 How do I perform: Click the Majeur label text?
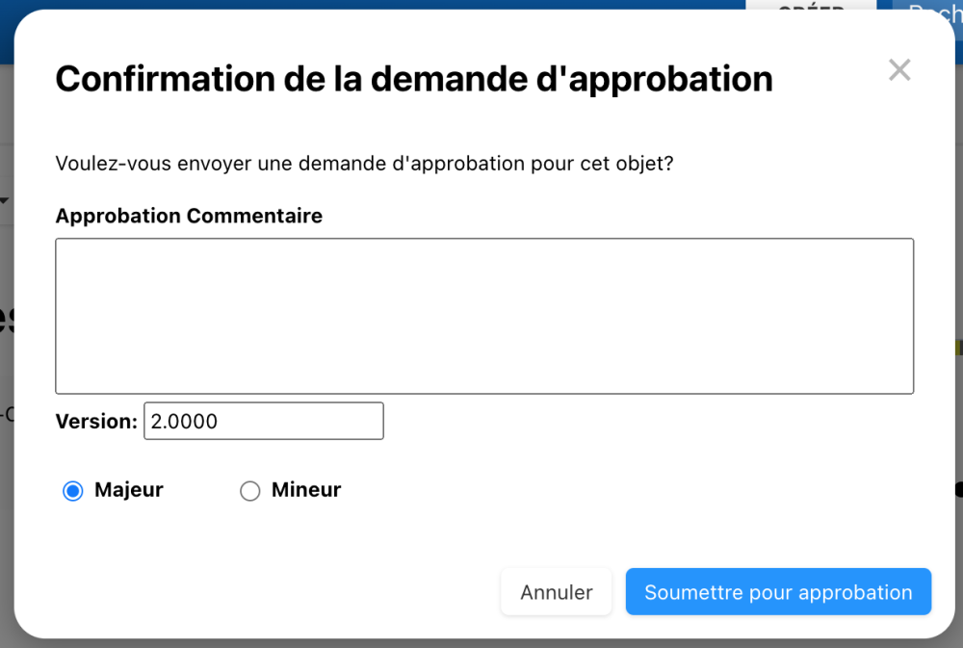129,490
